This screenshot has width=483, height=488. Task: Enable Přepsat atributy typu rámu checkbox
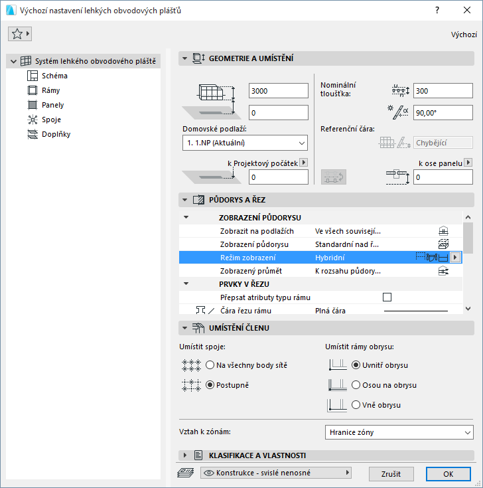coord(387,297)
